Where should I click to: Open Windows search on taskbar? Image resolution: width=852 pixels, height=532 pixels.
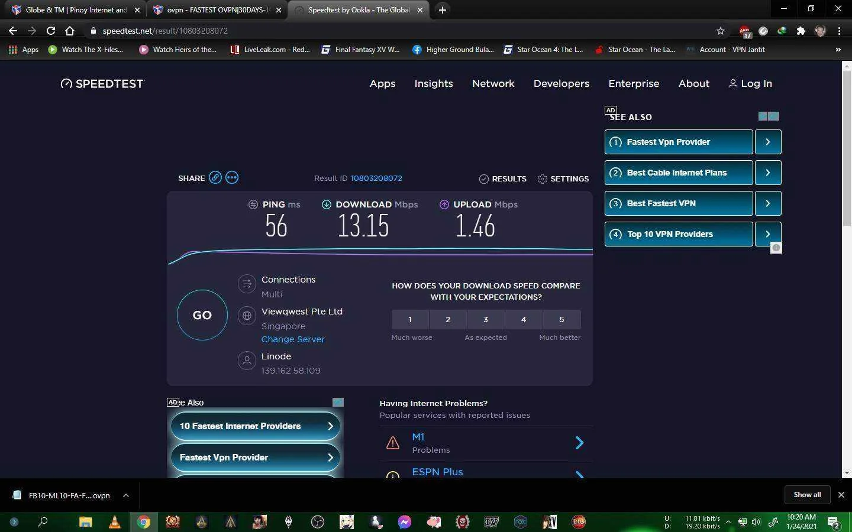click(x=43, y=522)
